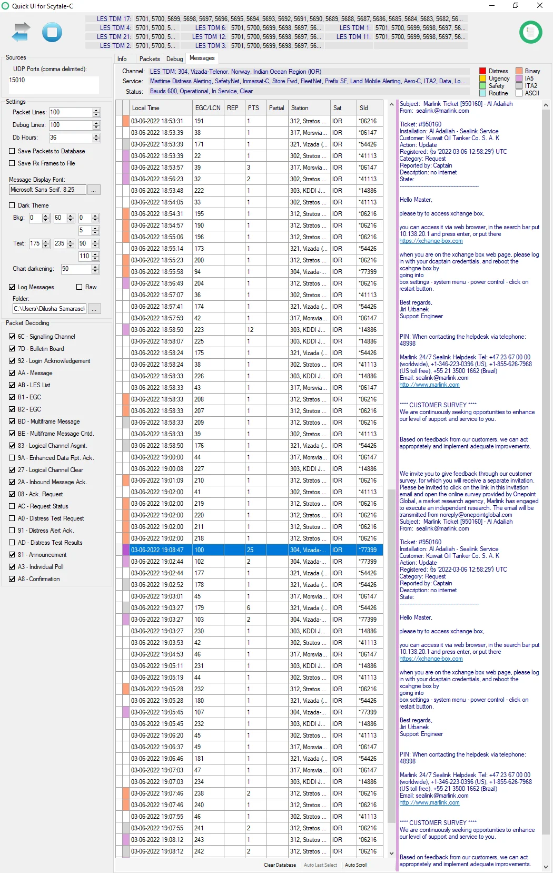The image size is (553, 873).
Task: Click the light blue Routine color swatch
Action: [x=482, y=93]
